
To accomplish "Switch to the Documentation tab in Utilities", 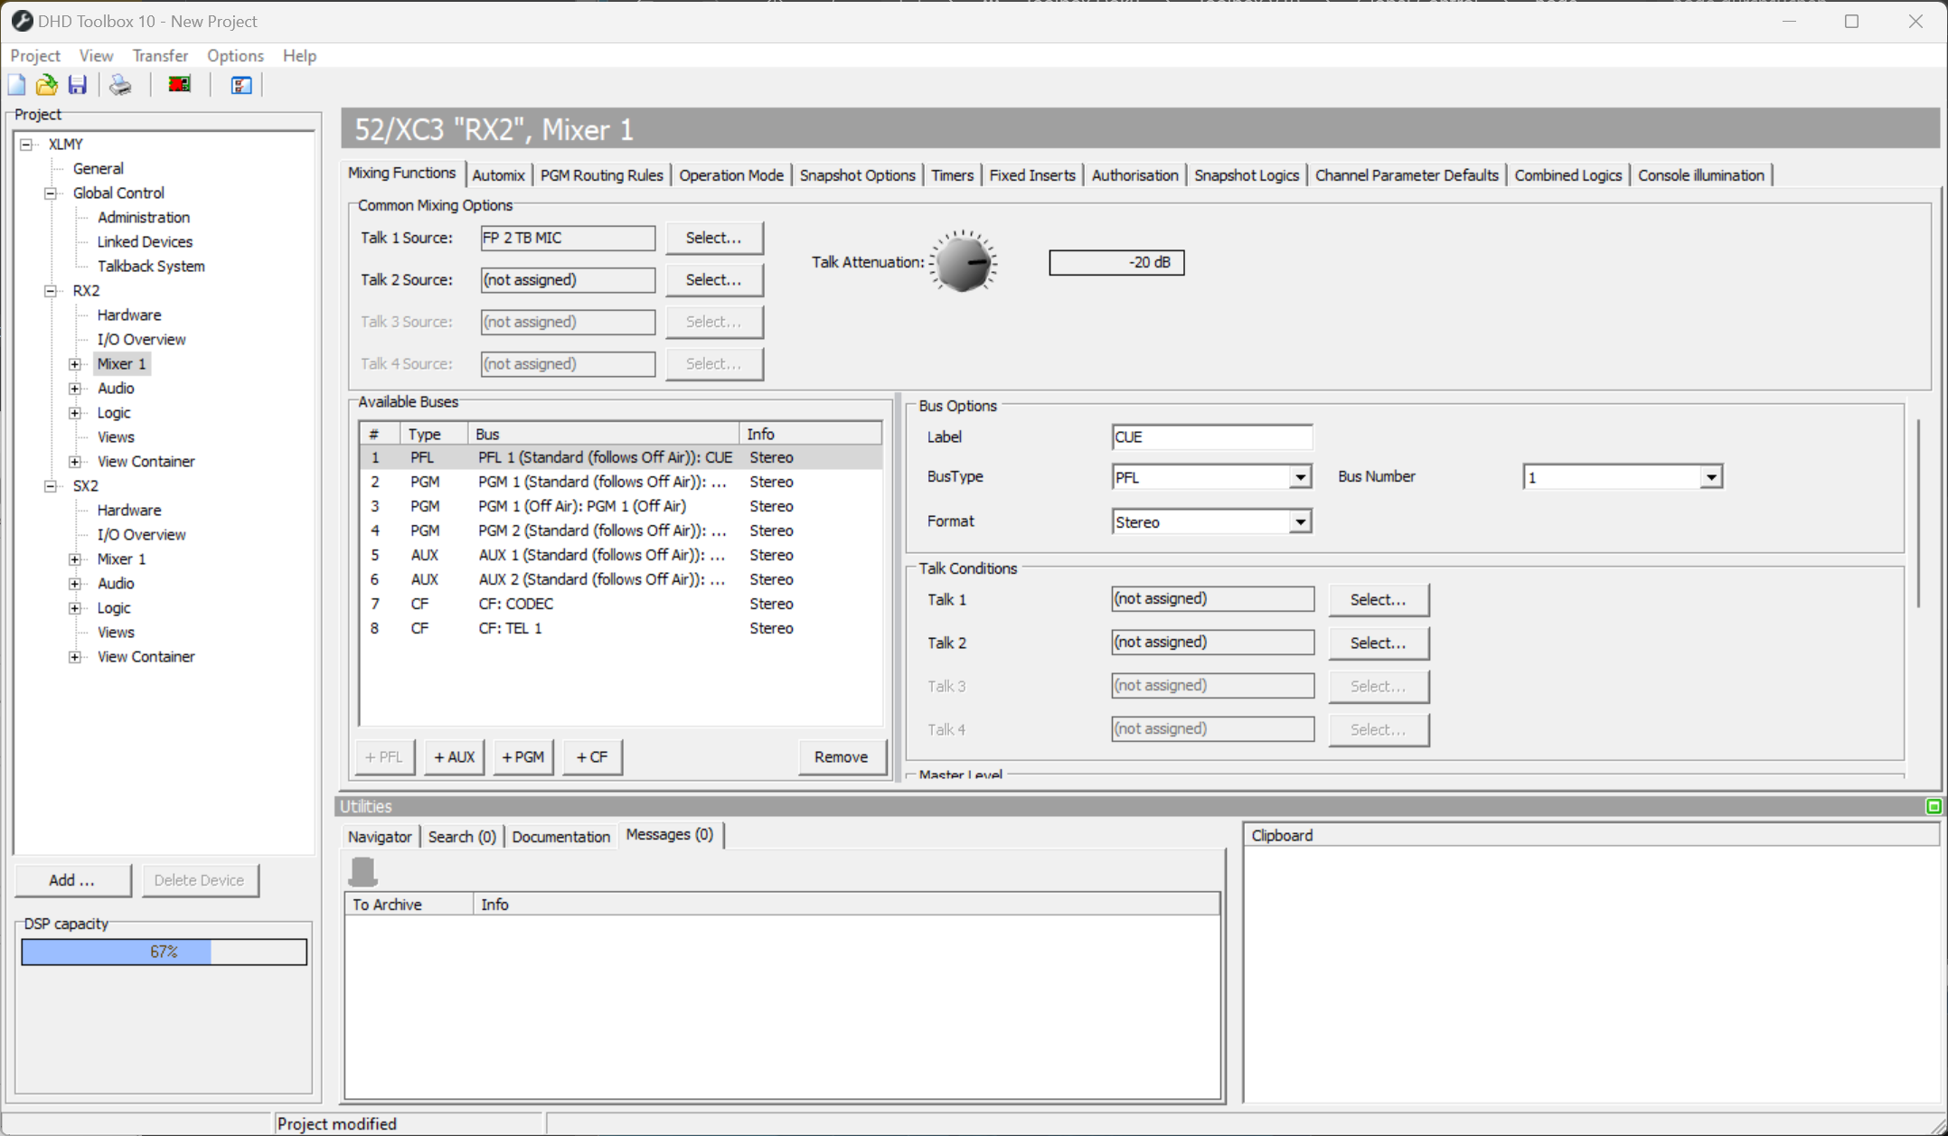I will (x=560, y=836).
